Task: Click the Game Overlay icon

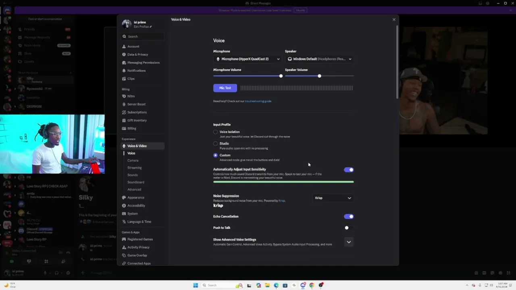Action: point(124,255)
